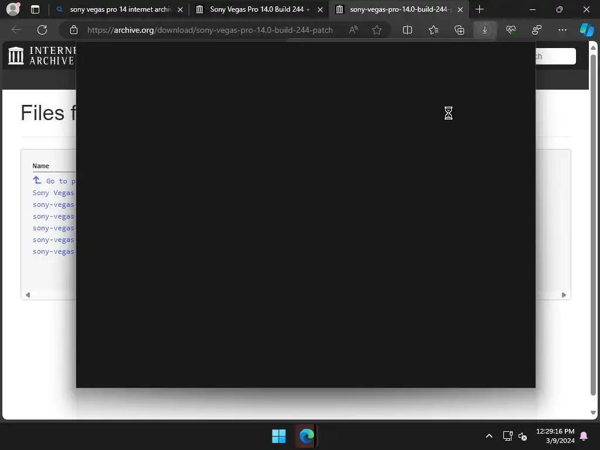
Task: Switch to 'Sony Vegas Pro 14.0 Build 244' tab
Action: (260, 9)
